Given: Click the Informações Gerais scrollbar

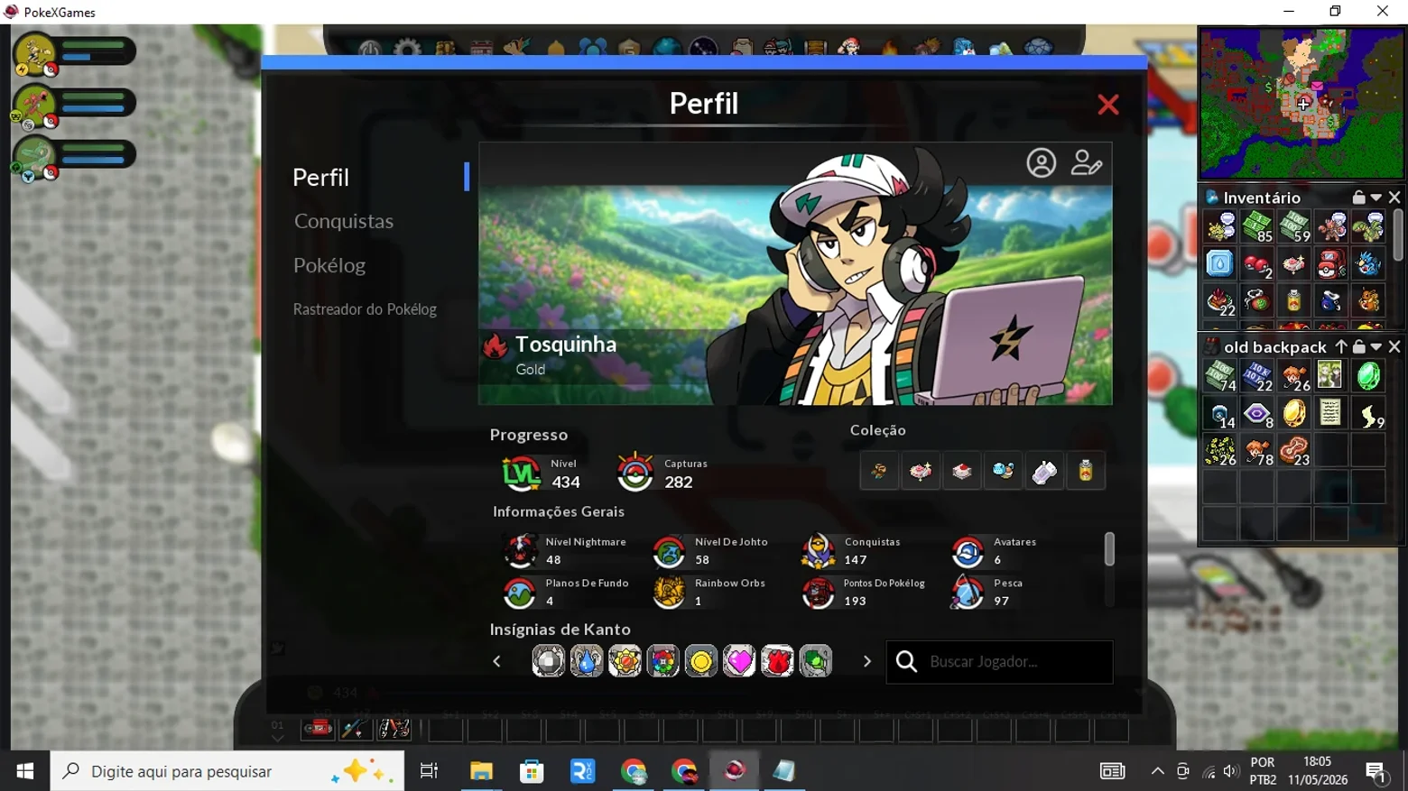Looking at the screenshot, I should [1109, 549].
